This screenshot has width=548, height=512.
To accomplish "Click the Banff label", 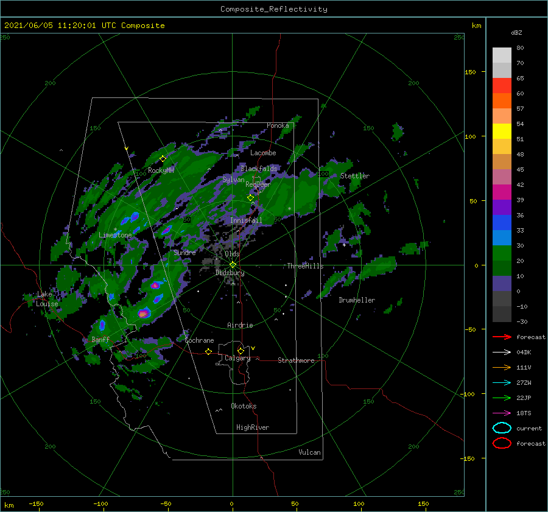I will click(x=100, y=340).
